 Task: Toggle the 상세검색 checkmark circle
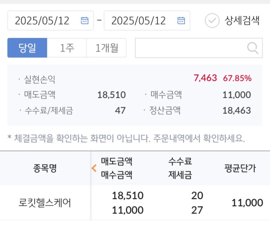pyautogui.click(x=212, y=20)
